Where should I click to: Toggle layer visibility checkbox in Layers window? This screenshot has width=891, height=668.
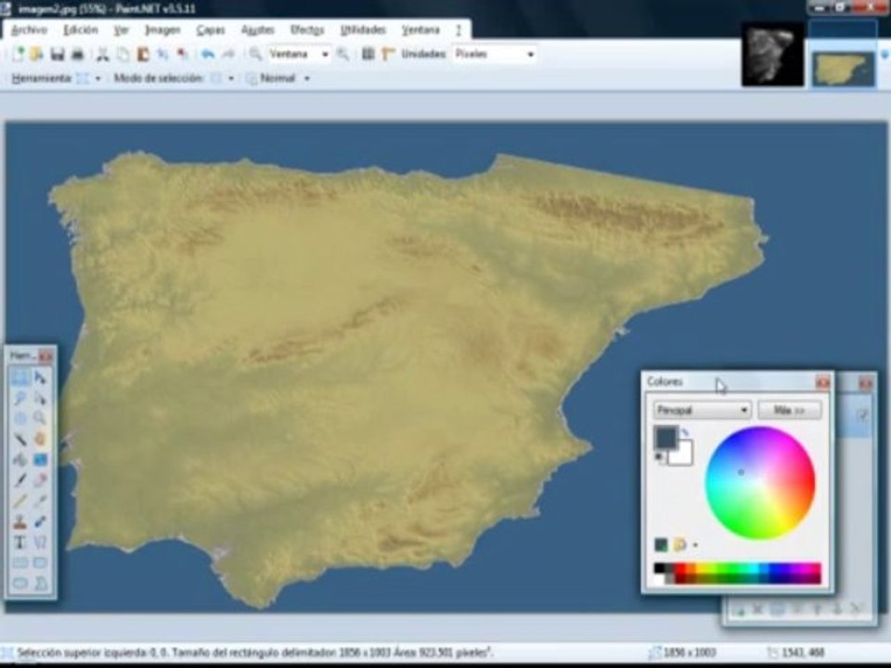[x=862, y=416]
